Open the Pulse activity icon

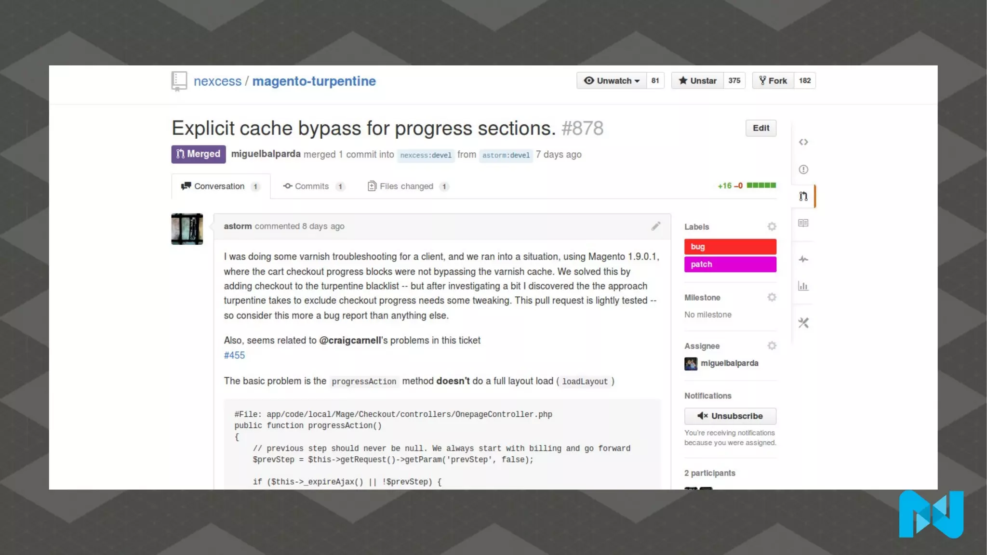point(803,259)
